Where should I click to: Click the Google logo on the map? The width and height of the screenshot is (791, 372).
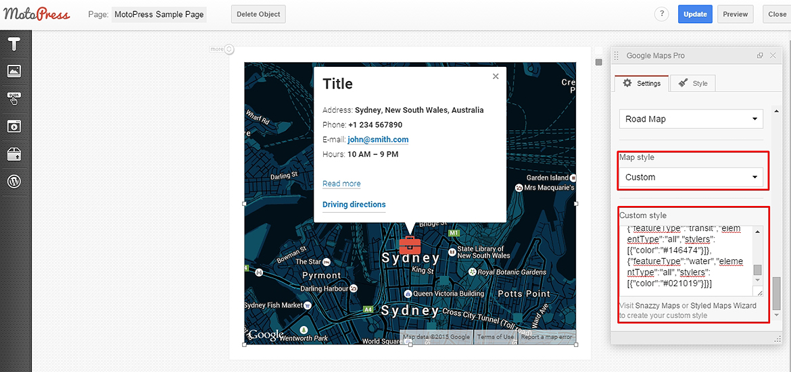(x=266, y=335)
